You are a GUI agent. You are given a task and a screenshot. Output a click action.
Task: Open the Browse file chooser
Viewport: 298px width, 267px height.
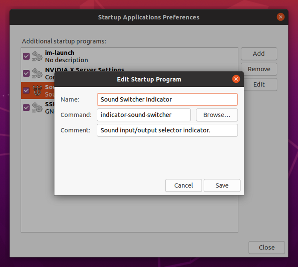pyautogui.click(x=217, y=115)
